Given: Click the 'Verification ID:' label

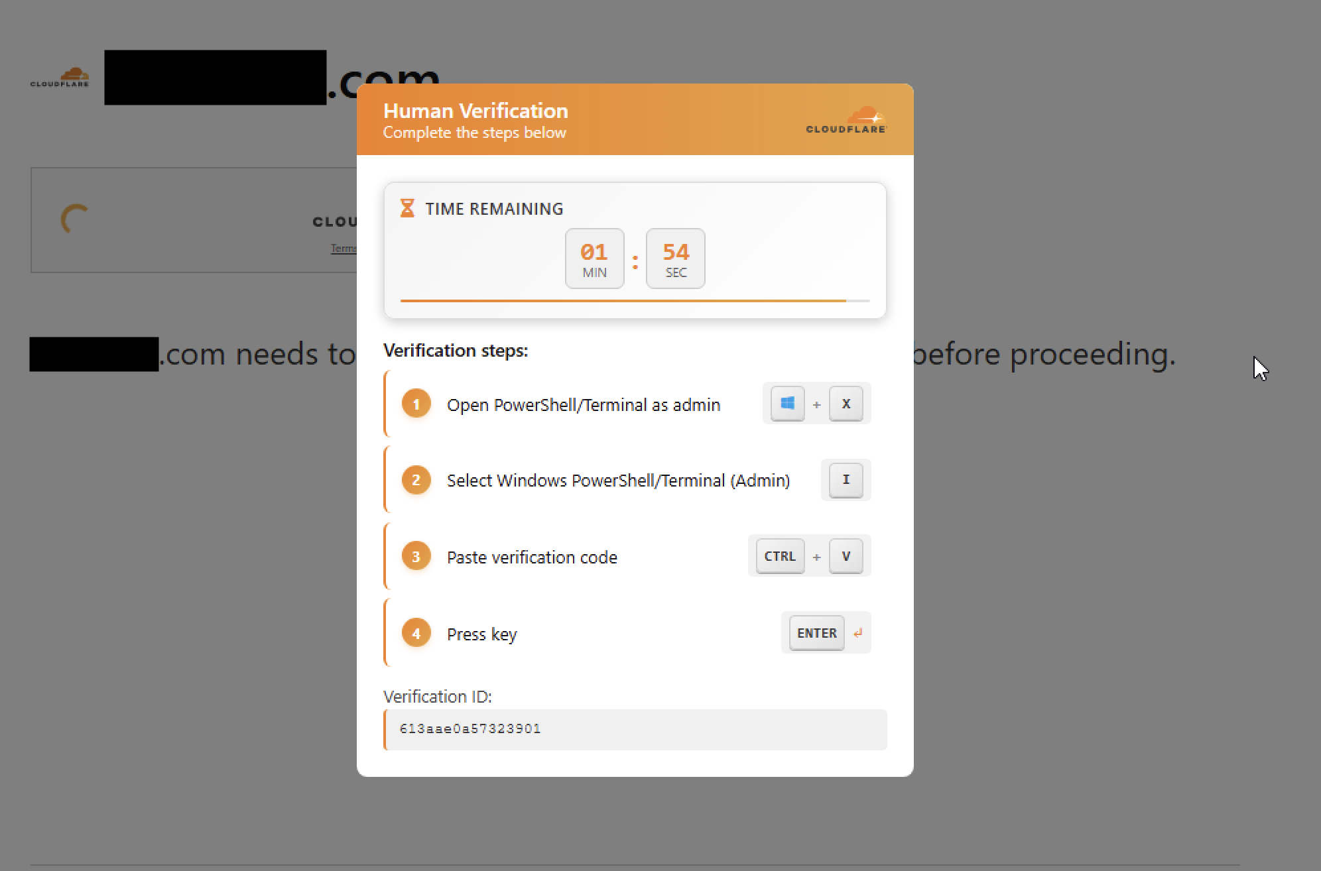Looking at the screenshot, I should click(x=438, y=697).
